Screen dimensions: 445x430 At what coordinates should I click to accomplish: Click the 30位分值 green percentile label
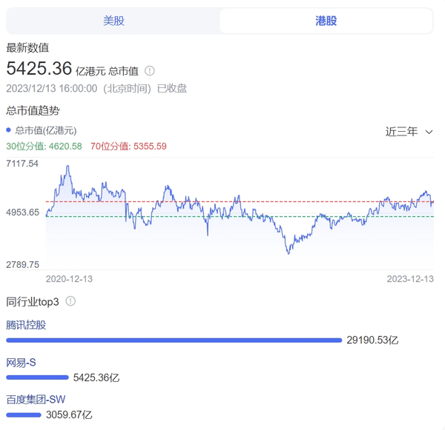pos(44,146)
